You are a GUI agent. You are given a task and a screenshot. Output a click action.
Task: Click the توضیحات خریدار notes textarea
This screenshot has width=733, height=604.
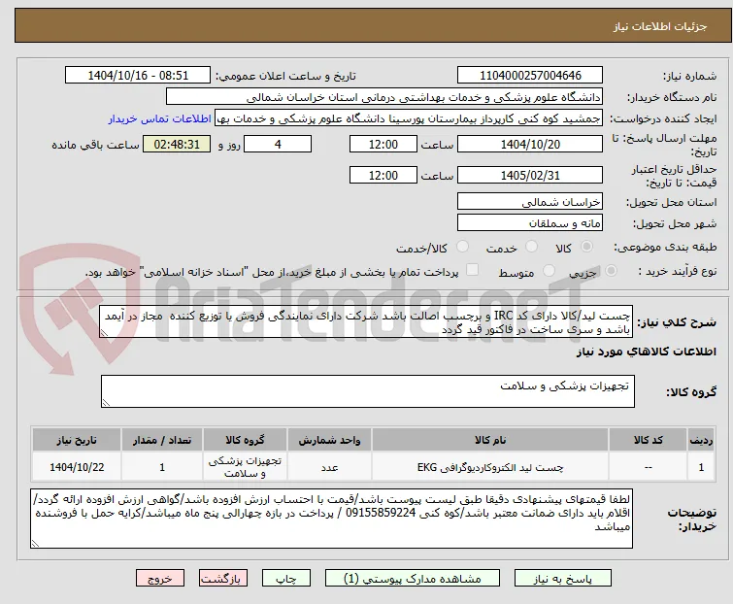[x=331, y=519]
